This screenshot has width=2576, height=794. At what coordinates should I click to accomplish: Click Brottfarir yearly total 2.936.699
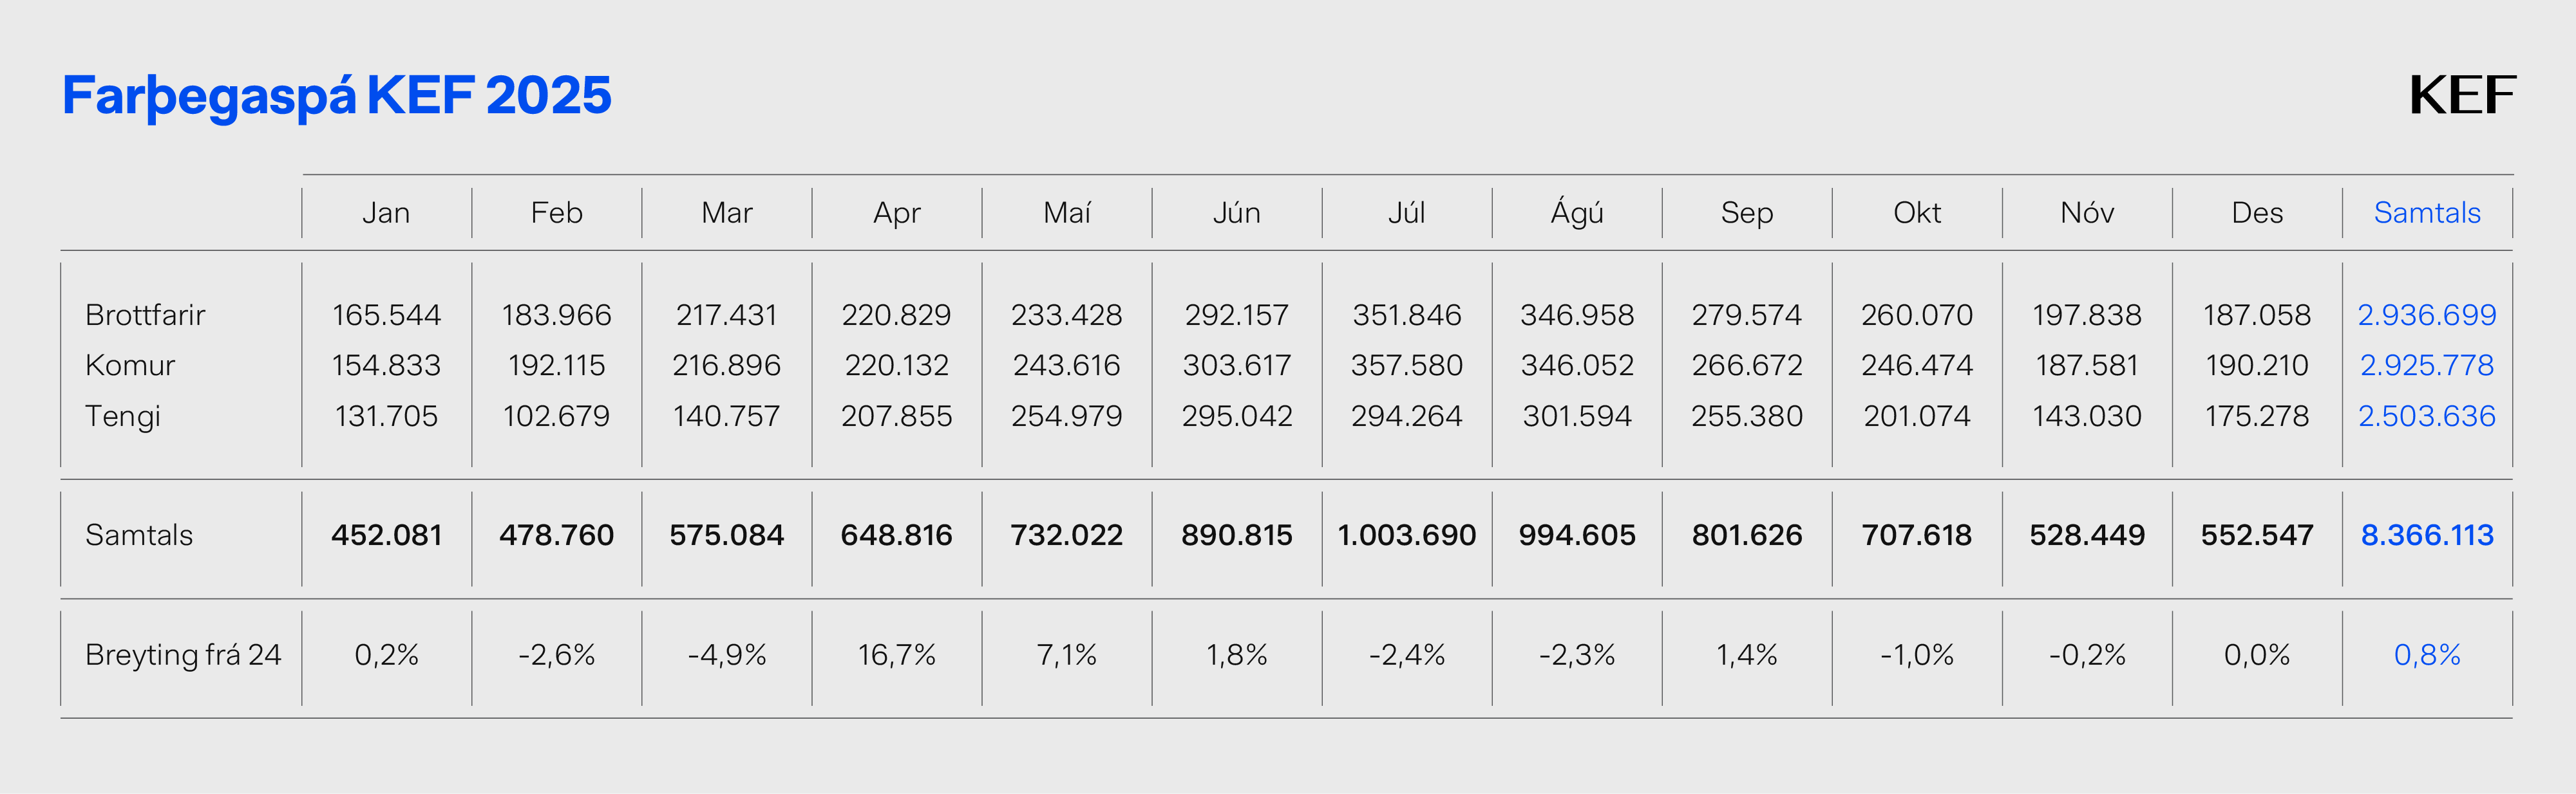point(2427,315)
